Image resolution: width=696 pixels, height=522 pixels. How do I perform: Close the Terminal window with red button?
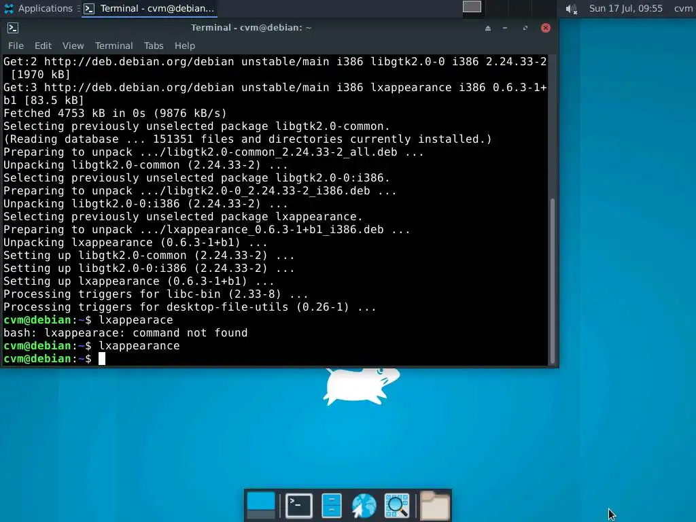click(x=546, y=28)
